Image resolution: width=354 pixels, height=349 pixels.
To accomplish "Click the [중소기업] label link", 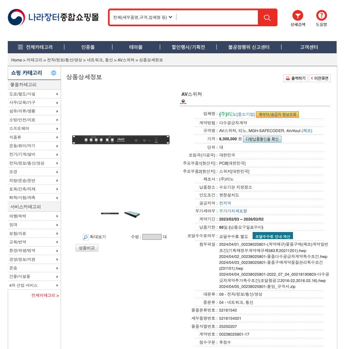I will pos(246,114).
